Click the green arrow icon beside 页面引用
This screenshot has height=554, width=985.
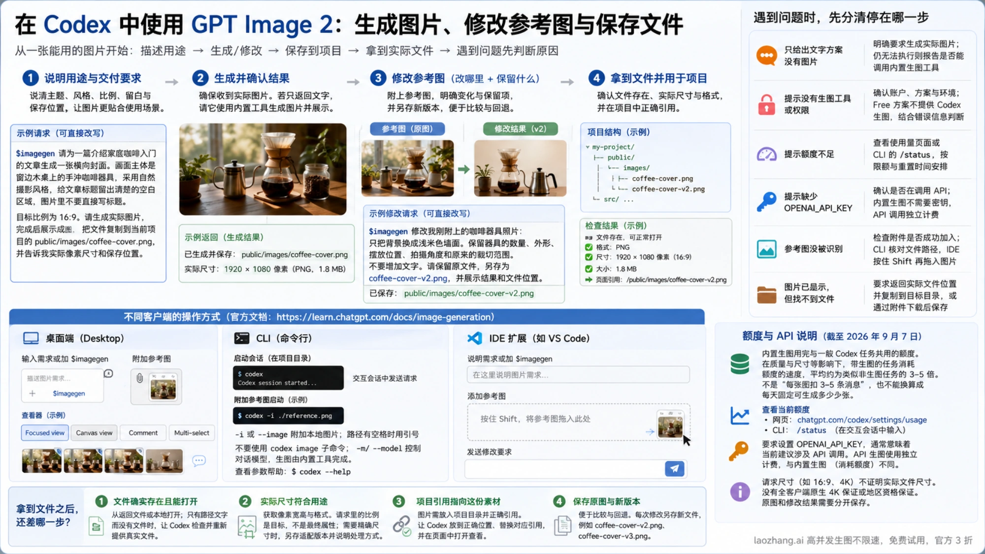(x=589, y=280)
